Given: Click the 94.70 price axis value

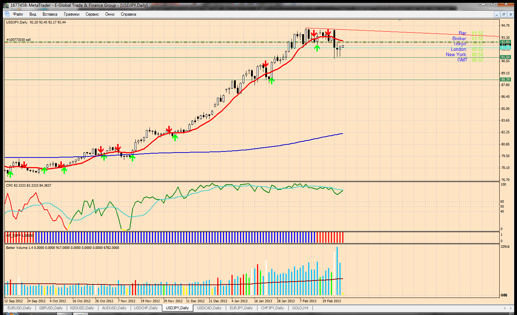Looking at the screenshot, I should tap(505, 26).
